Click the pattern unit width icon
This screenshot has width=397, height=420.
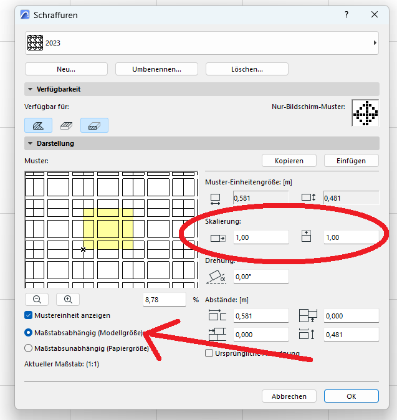click(215, 199)
